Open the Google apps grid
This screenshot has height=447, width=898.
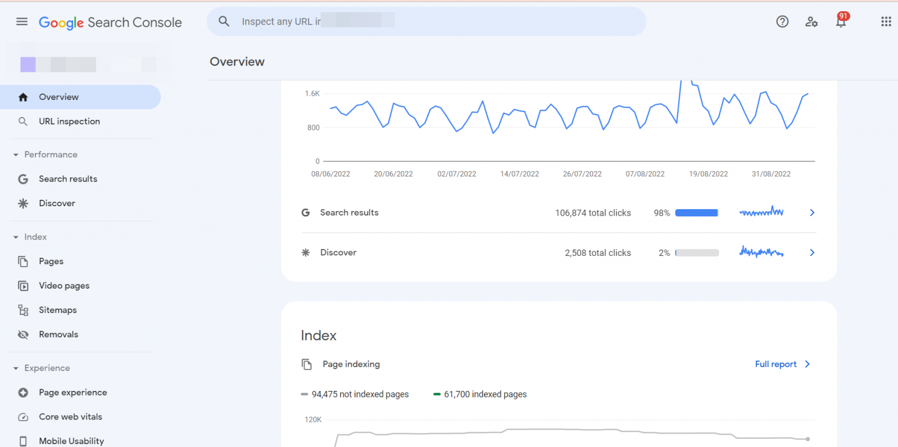[x=886, y=21]
